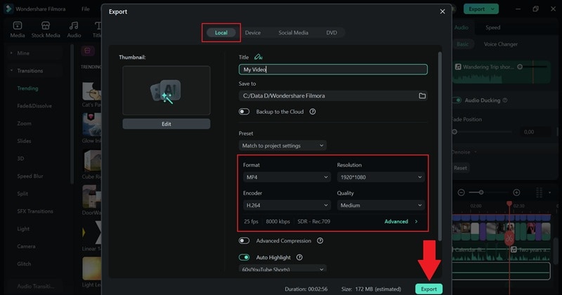Click the timeline zoom out minus icon

tap(462, 192)
